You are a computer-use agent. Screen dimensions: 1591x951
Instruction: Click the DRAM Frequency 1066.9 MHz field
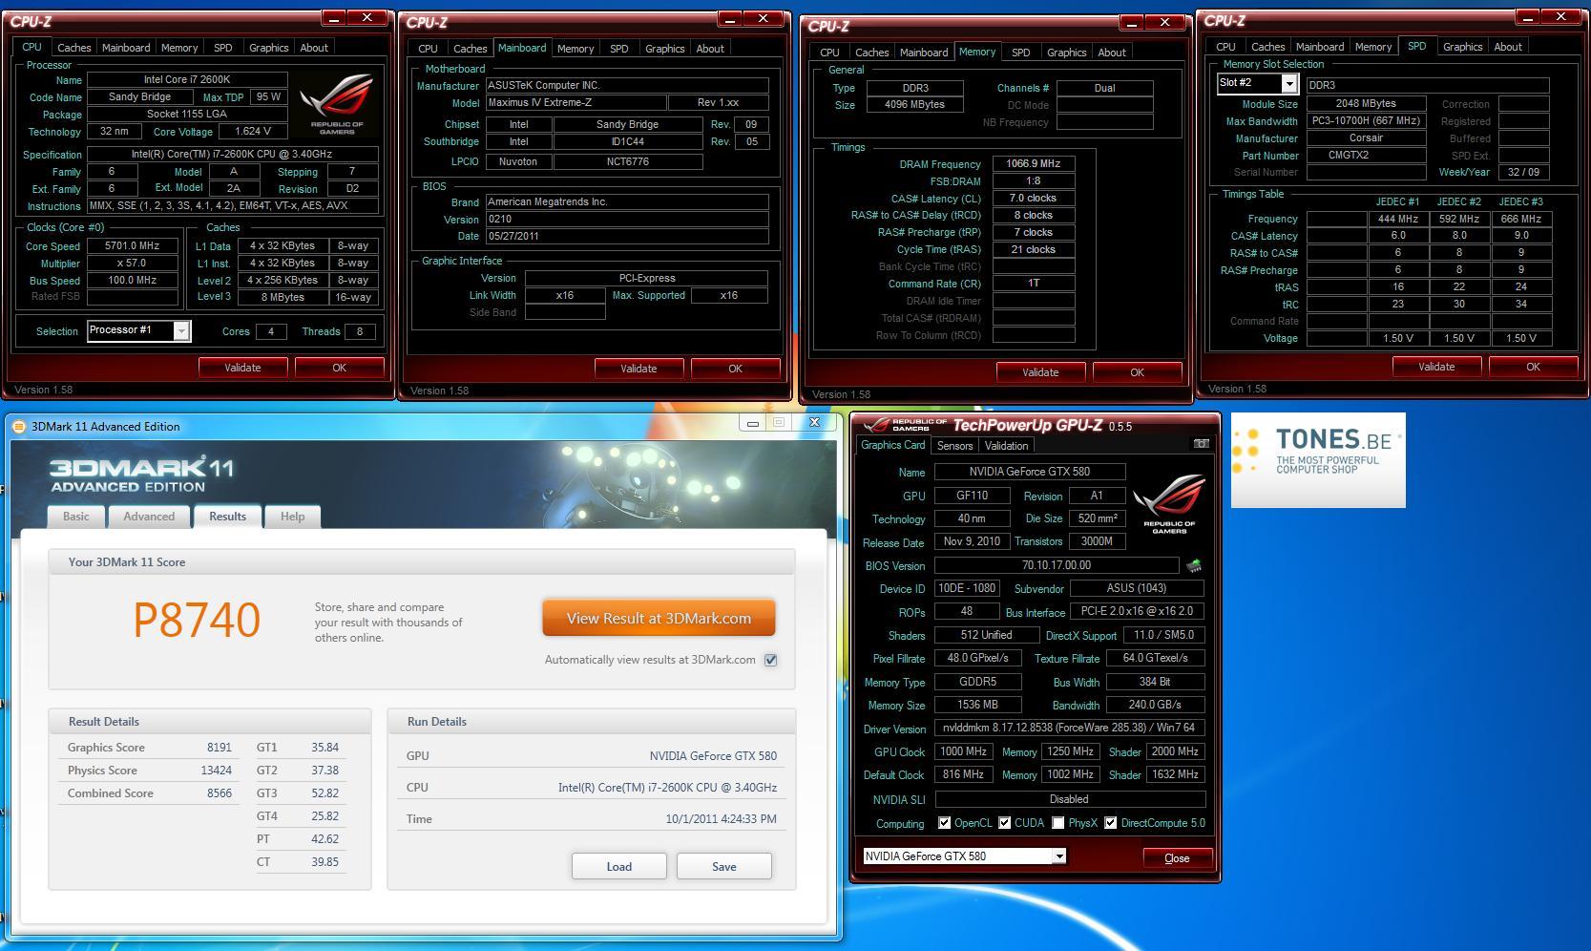click(x=1034, y=163)
